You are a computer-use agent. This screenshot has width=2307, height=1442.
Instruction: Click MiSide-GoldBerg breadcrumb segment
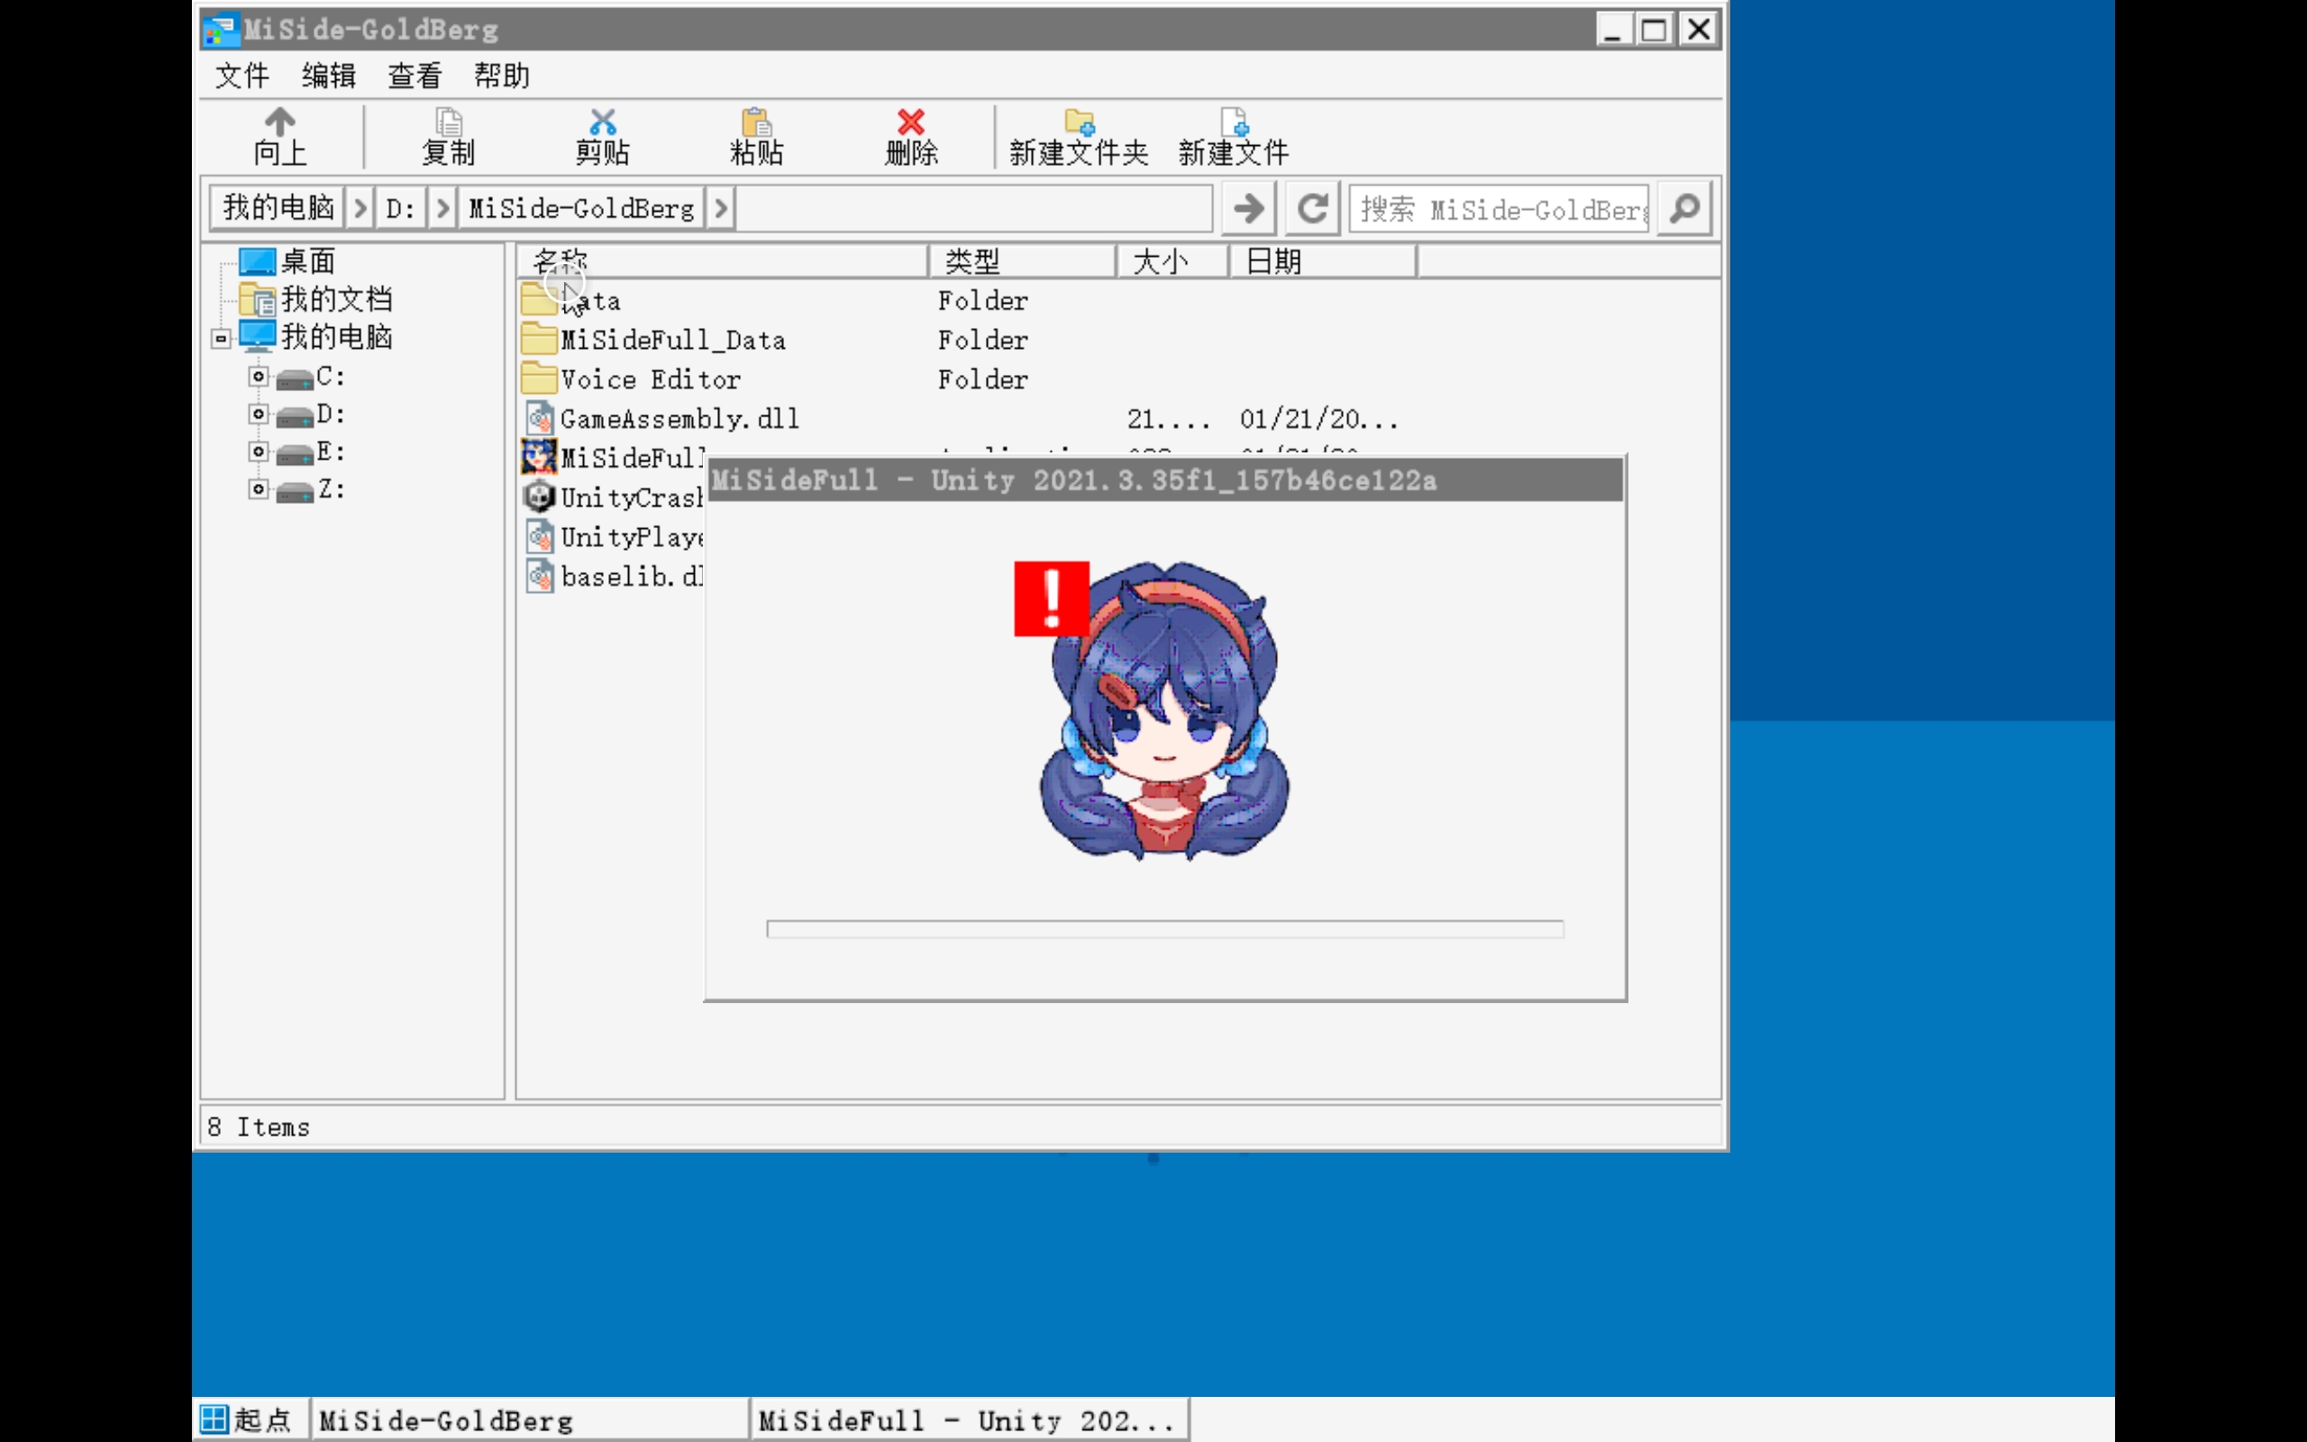pos(581,208)
